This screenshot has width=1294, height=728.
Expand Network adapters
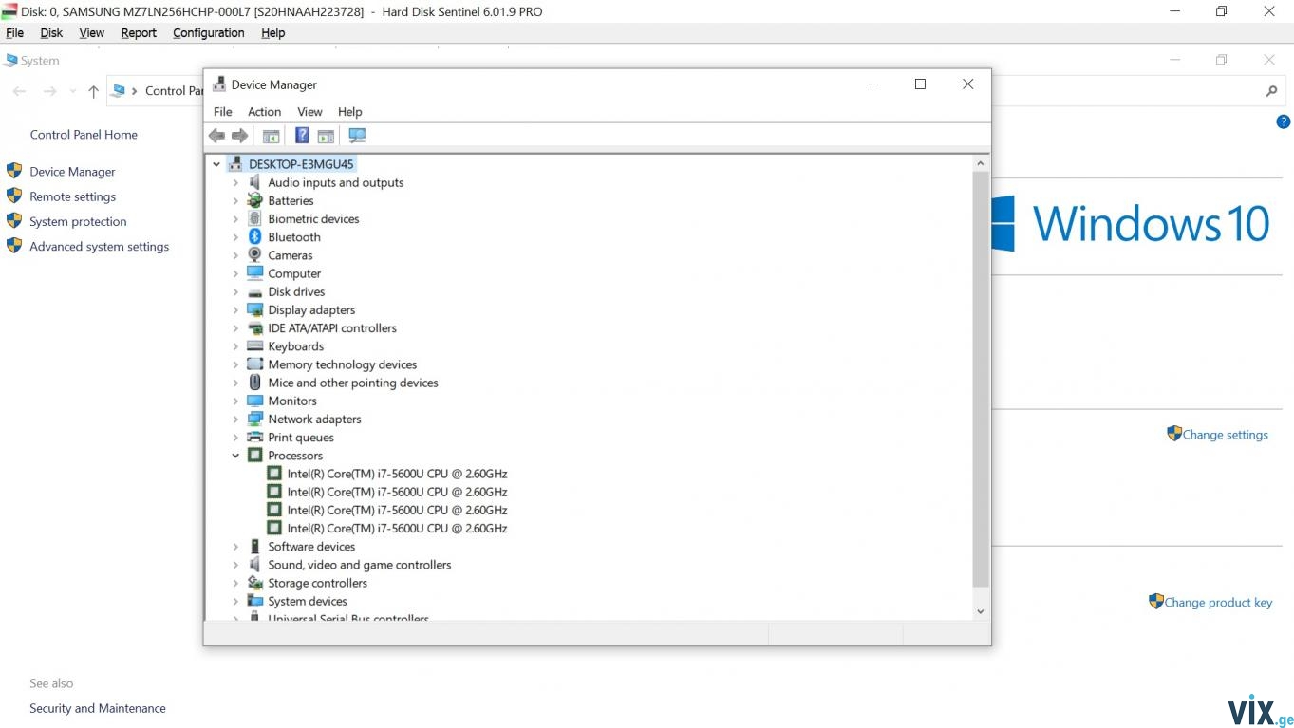click(x=235, y=419)
